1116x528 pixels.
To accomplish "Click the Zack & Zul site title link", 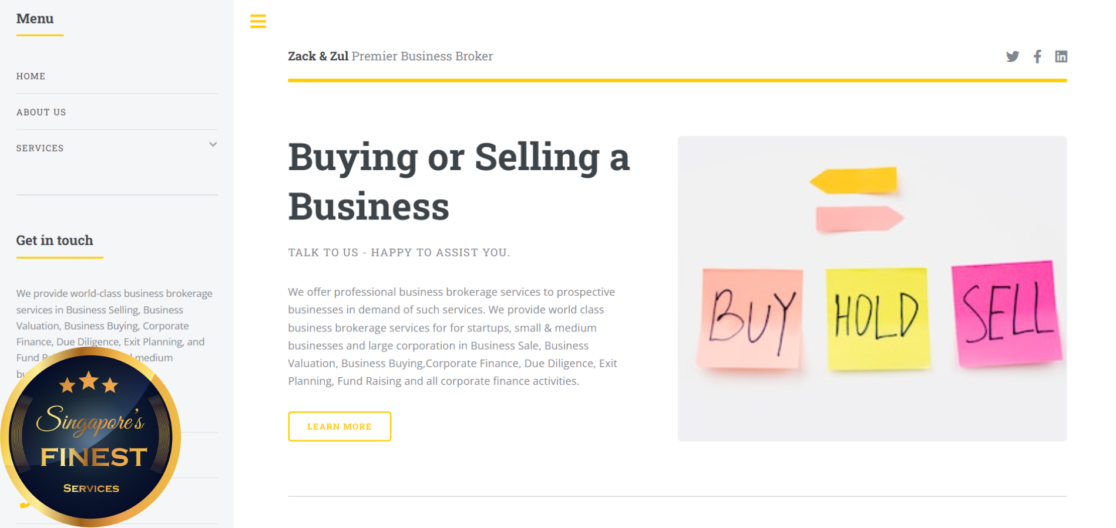I will [318, 56].
